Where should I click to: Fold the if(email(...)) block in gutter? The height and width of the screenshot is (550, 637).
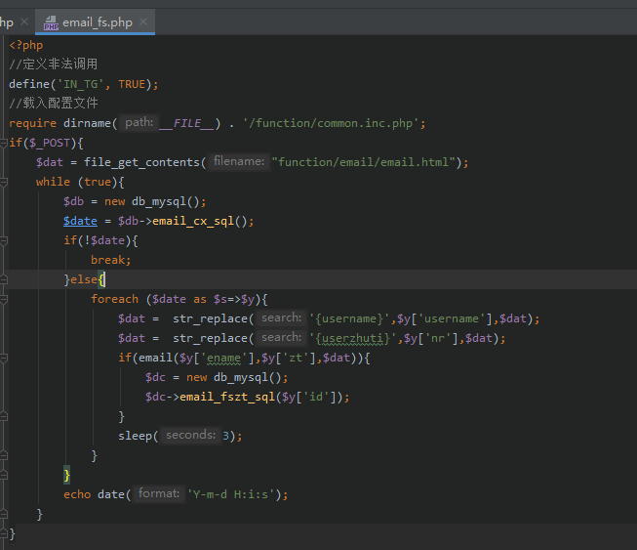coord(5,358)
